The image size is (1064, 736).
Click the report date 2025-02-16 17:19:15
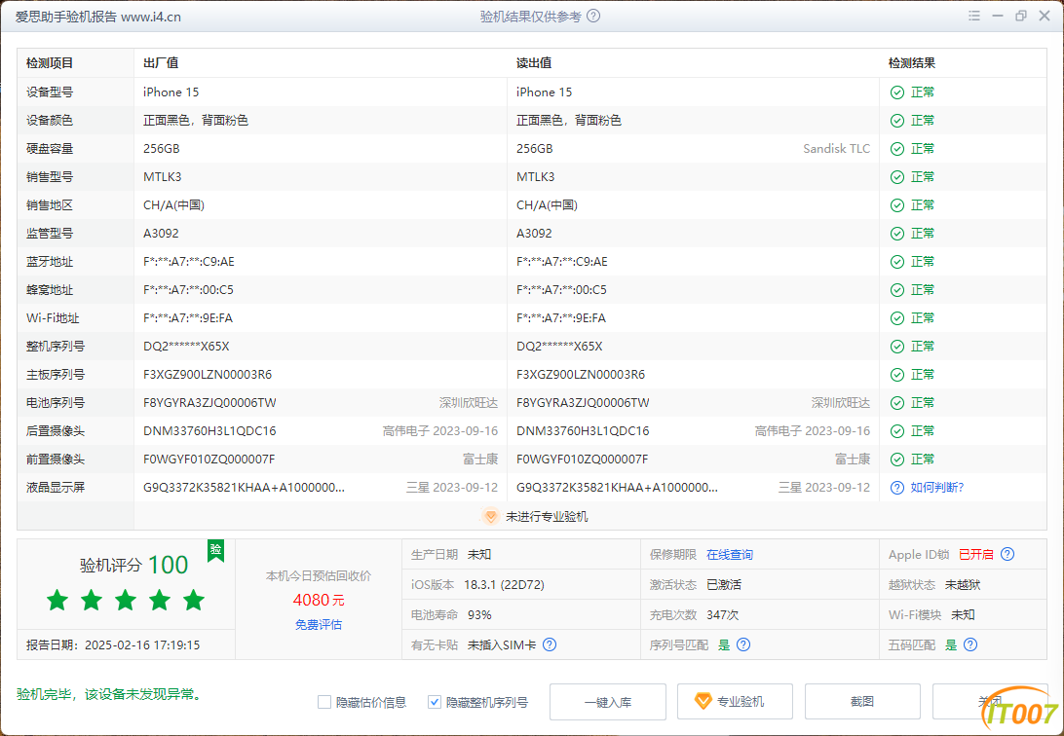[x=142, y=644]
